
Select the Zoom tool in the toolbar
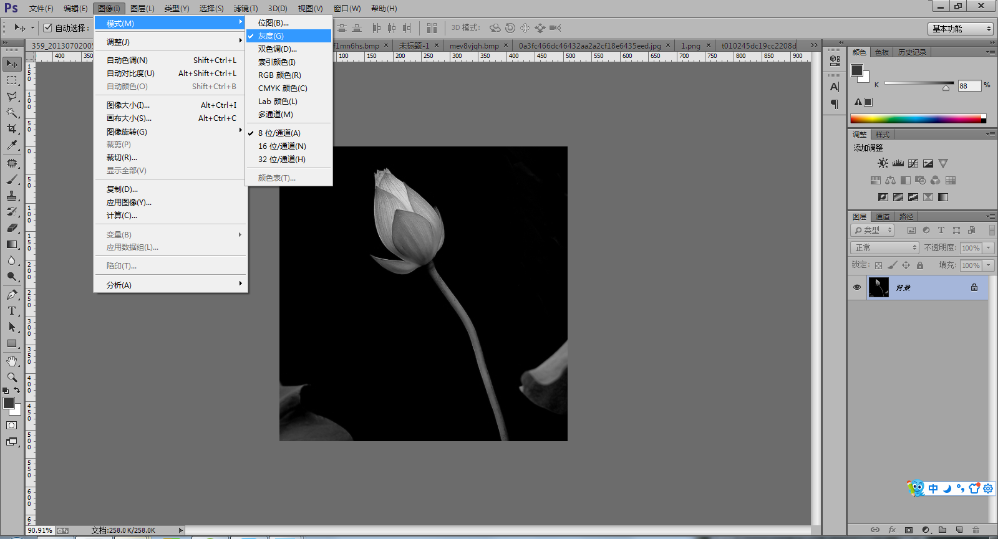coord(12,378)
